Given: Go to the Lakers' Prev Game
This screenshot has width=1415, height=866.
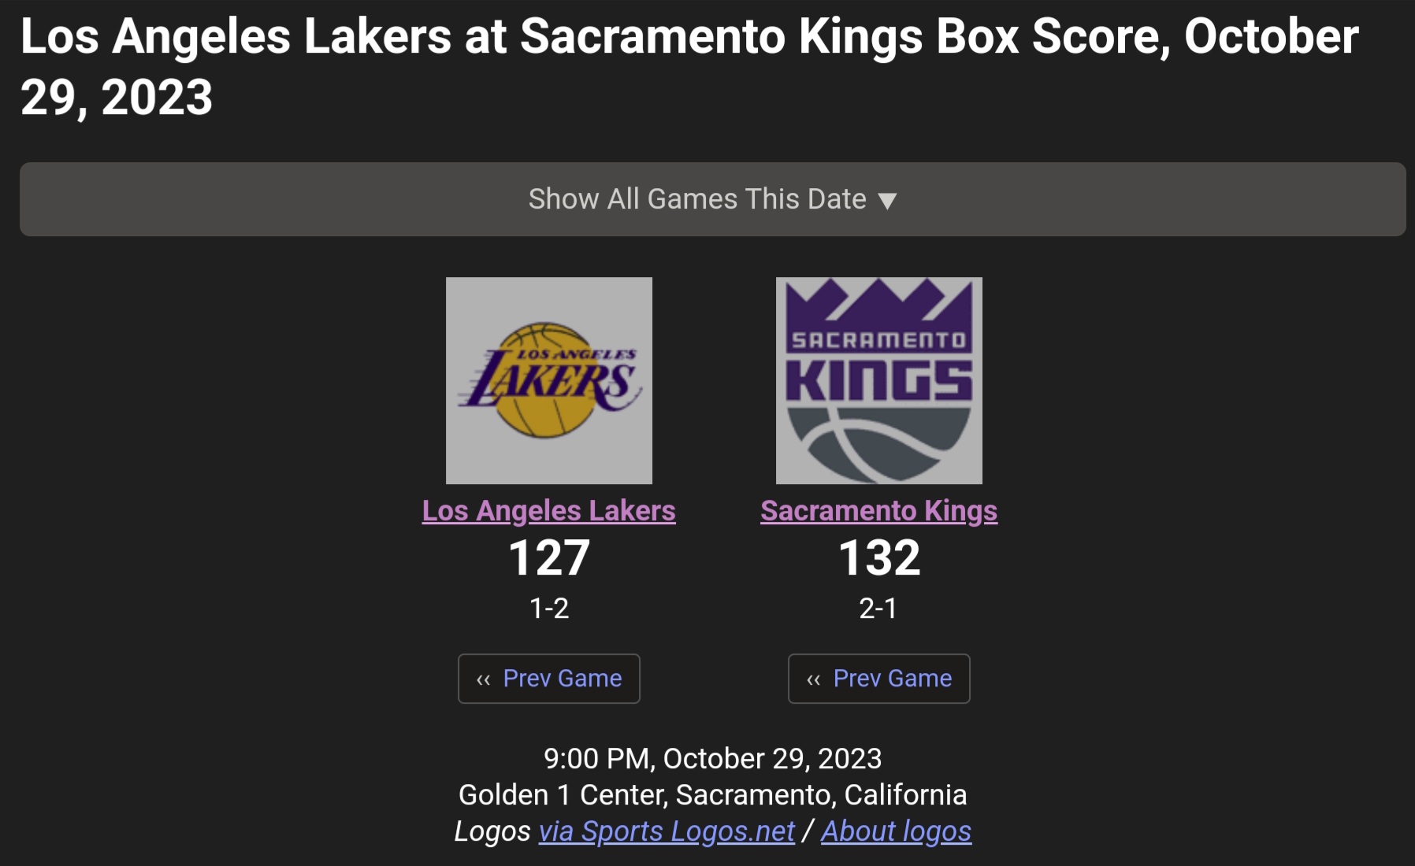Looking at the screenshot, I should point(562,679).
